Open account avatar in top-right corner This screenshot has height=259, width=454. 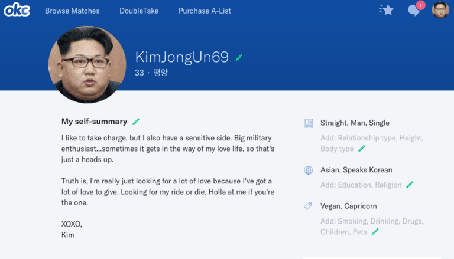440,10
